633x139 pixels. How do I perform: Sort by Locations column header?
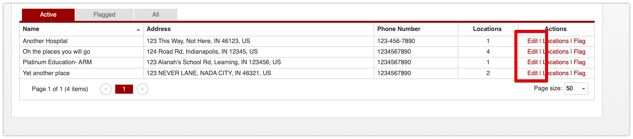[487, 29]
